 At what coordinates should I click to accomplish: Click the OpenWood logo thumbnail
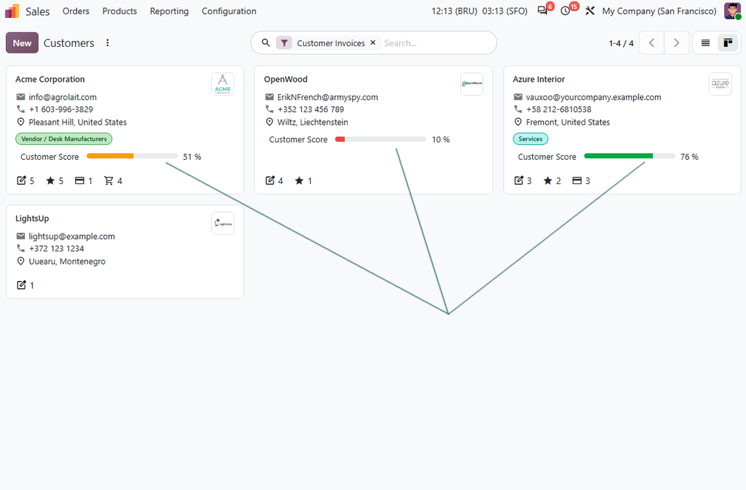(x=471, y=84)
